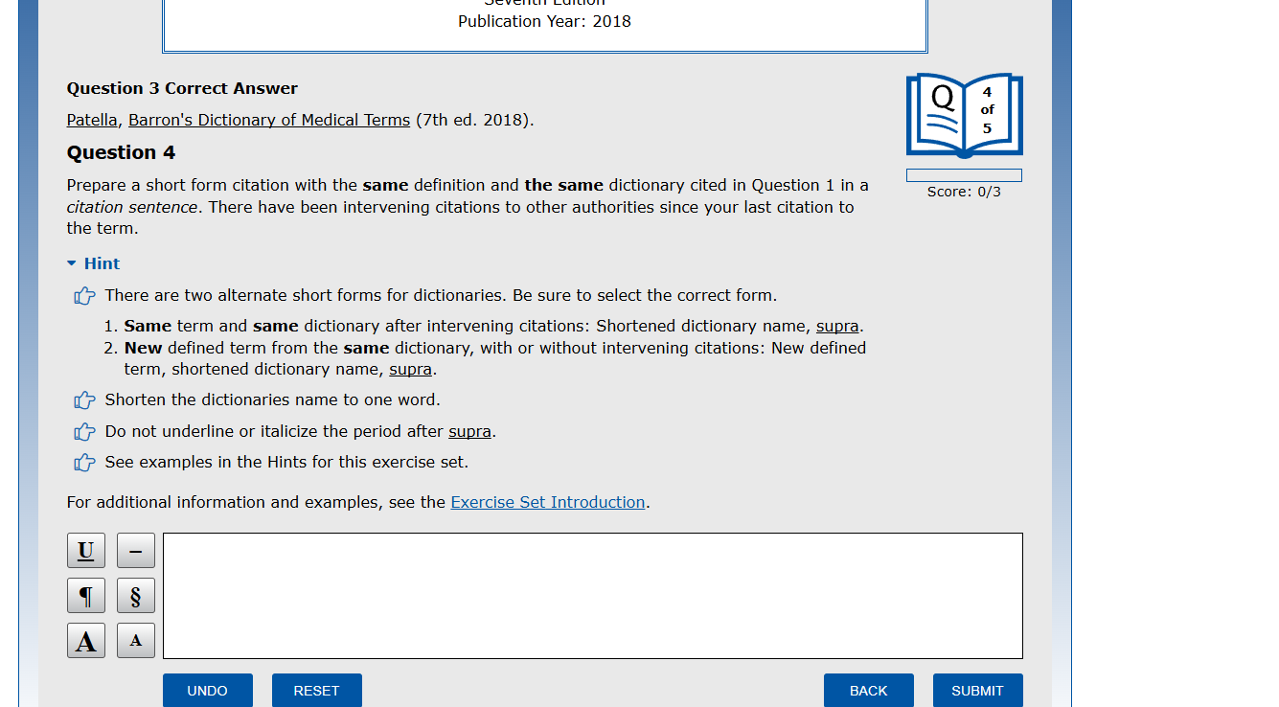The image size is (1279, 707).
Task: Click the score progress bar
Action: click(964, 174)
